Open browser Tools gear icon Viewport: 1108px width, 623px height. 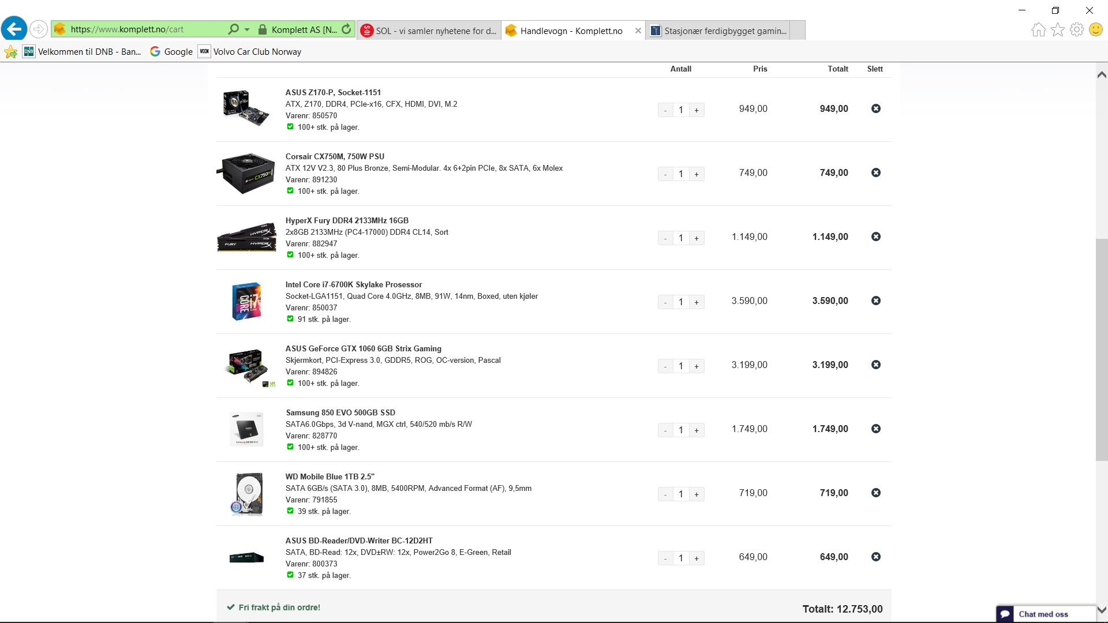[1076, 29]
